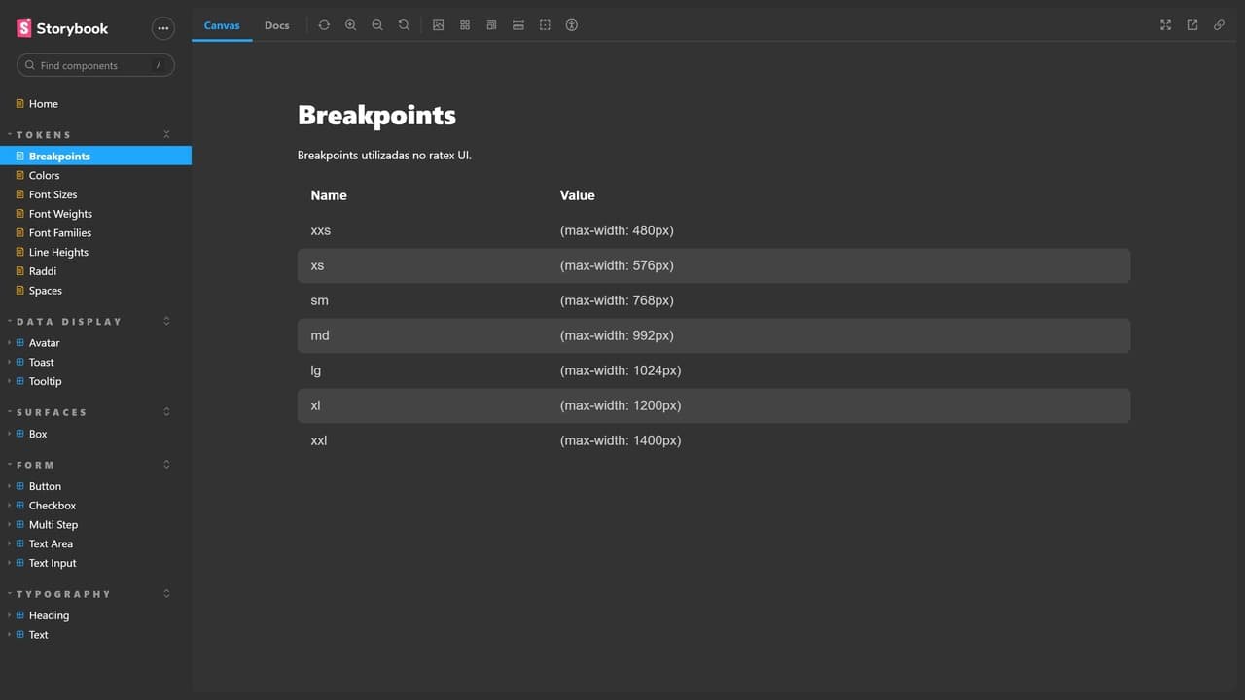Screen dimensions: 1245x700
Task: Collapse the Tokens section
Action: click(166, 134)
